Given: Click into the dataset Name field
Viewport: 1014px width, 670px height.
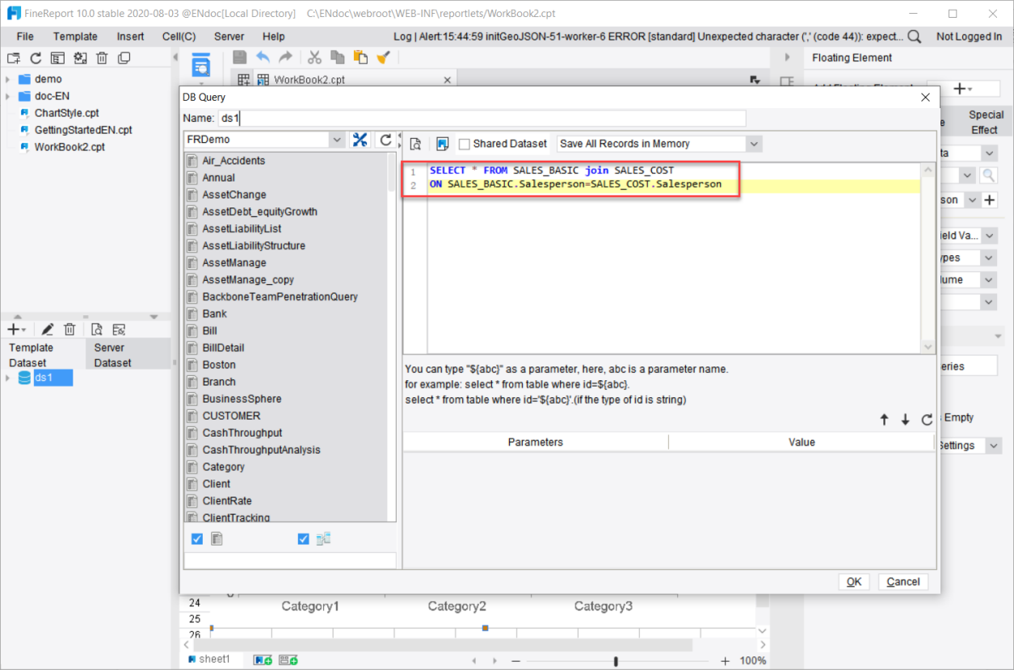Looking at the screenshot, I should [x=482, y=119].
